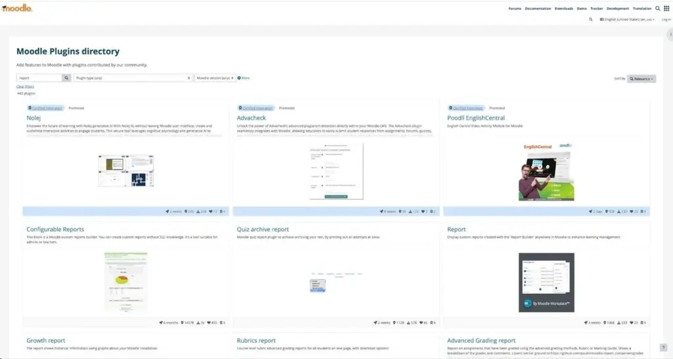Viewport: 673px width, 359px height.
Task: Click the Log in link
Action: (x=666, y=19)
